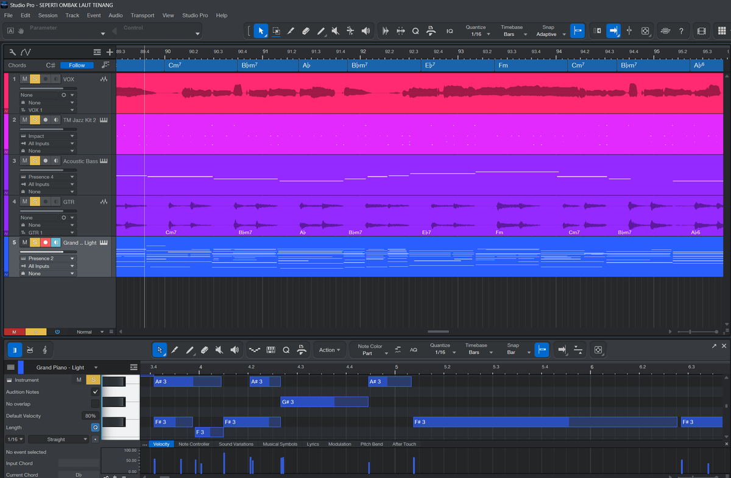
Task: Open the track list icon
Action: 97,52
